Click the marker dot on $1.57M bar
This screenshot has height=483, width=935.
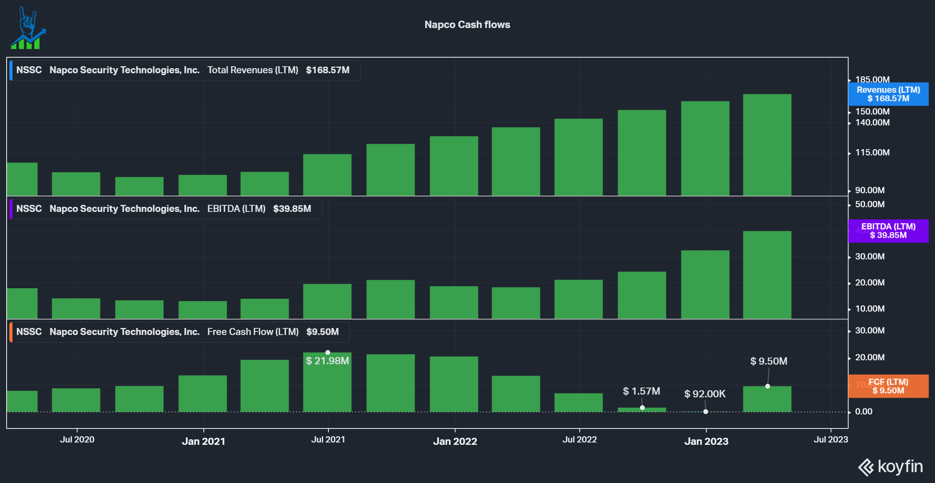(642, 408)
